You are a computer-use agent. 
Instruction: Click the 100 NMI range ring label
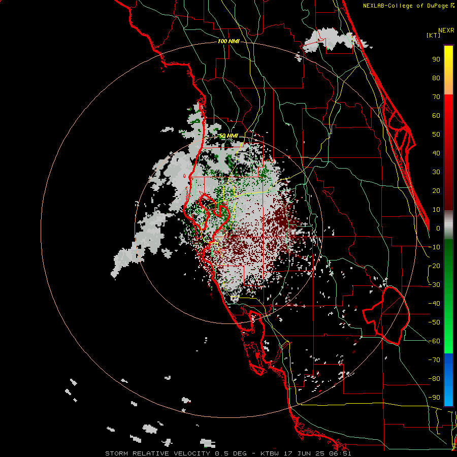228,42
